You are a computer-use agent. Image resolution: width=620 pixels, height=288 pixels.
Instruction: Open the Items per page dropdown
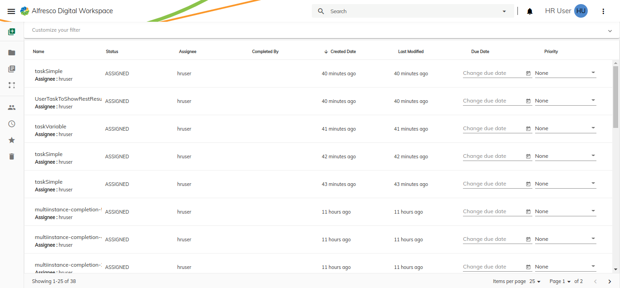(x=535, y=282)
